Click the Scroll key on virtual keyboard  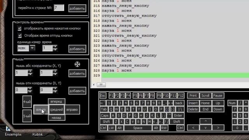[205, 96]
